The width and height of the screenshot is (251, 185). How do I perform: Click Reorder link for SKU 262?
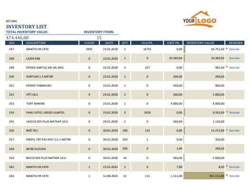click(234, 167)
